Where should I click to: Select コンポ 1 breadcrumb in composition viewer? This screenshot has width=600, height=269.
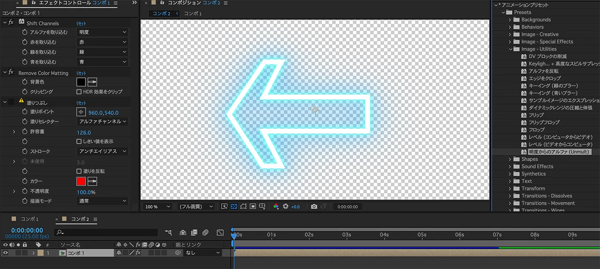click(193, 14)
